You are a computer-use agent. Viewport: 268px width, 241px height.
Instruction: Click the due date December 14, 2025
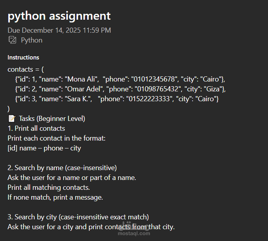59,30
